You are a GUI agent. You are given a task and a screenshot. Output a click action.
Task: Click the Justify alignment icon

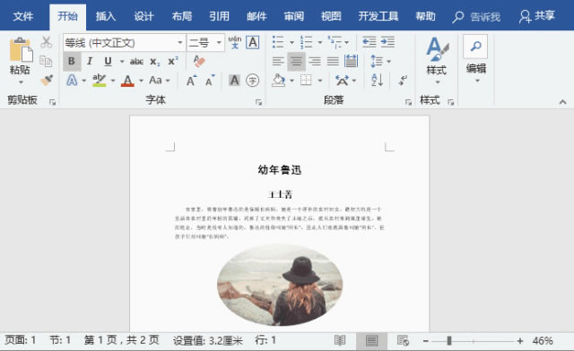[x=333, y=61]
